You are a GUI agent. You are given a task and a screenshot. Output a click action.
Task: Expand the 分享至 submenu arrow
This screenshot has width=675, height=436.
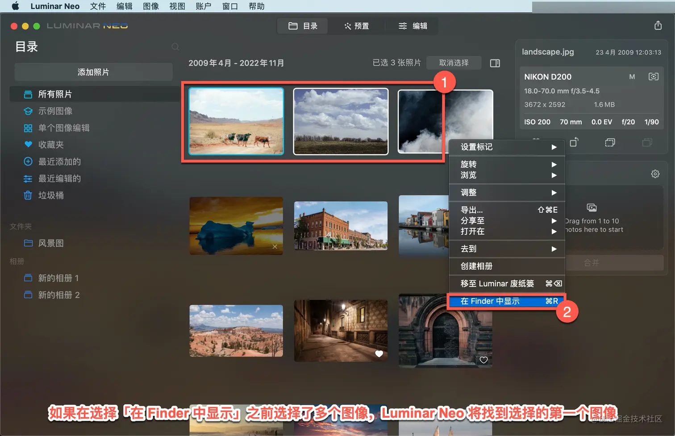coord(554,221)
